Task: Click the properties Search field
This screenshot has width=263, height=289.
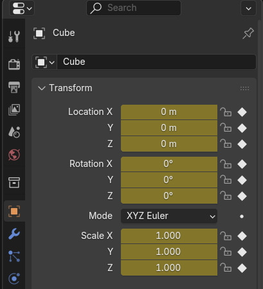Action: click(134, 8)
